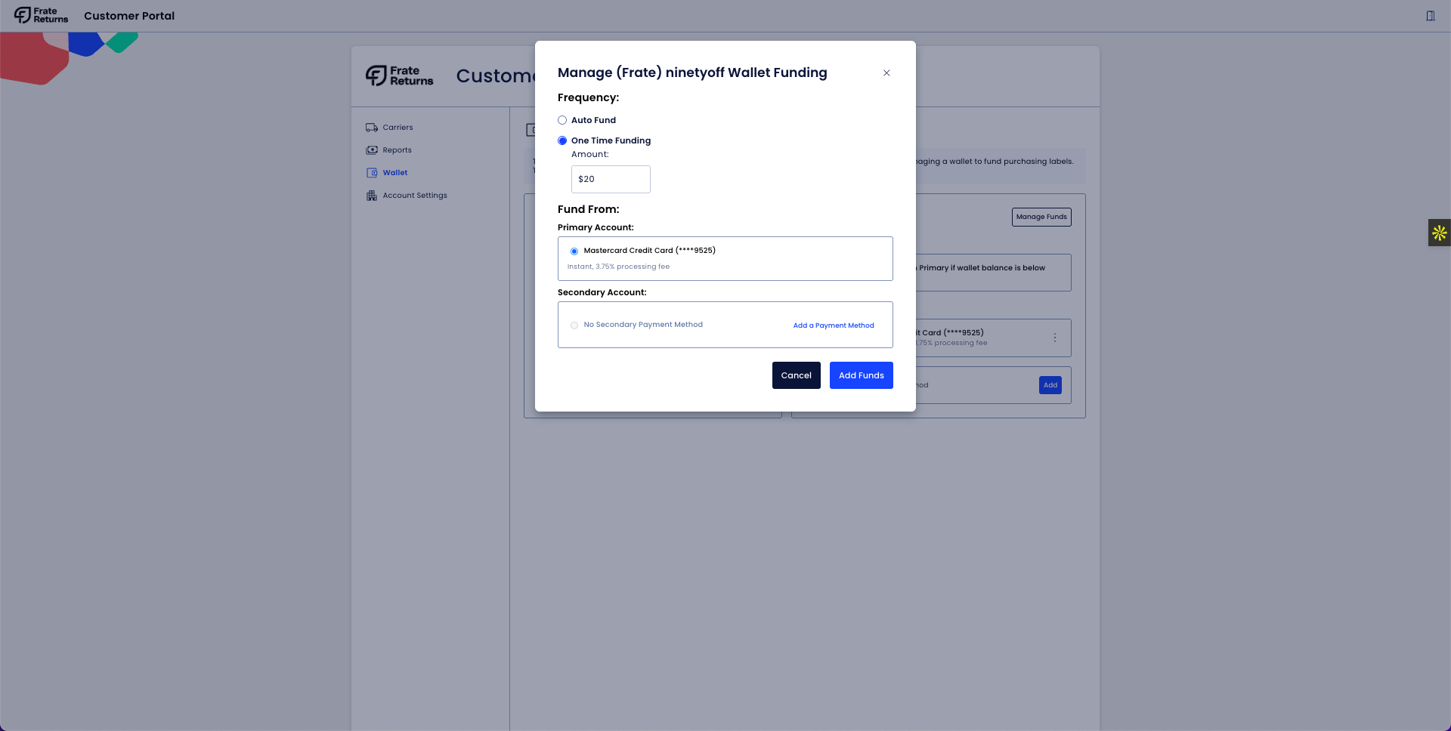Image resolution: width=1451 pixels, height=731 pixels.
Task: Click the dialog title 'Manage (Frate) ninetyoff Wallet Funding'
Action: coord(692,72)
